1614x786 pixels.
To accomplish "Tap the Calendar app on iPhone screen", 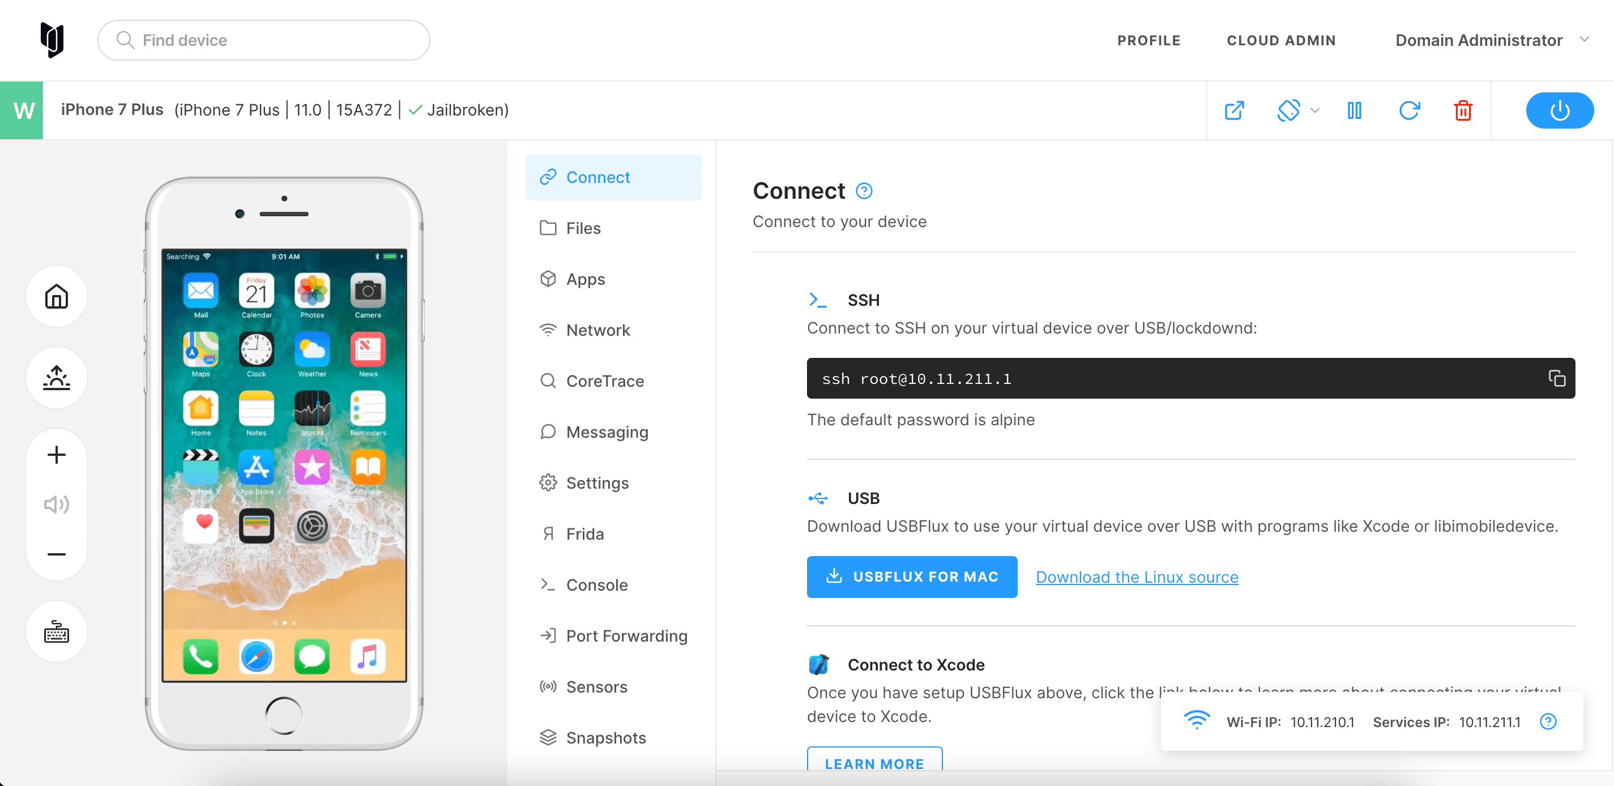I will pos(257,292).
